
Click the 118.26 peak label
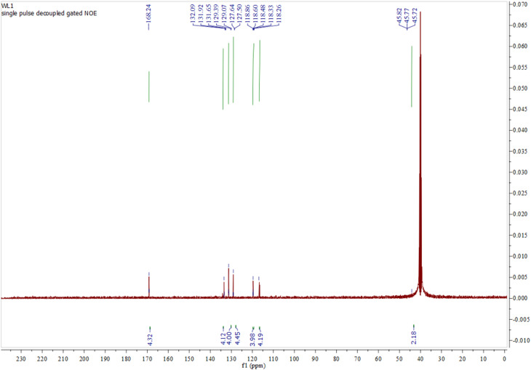click(279, 13)
